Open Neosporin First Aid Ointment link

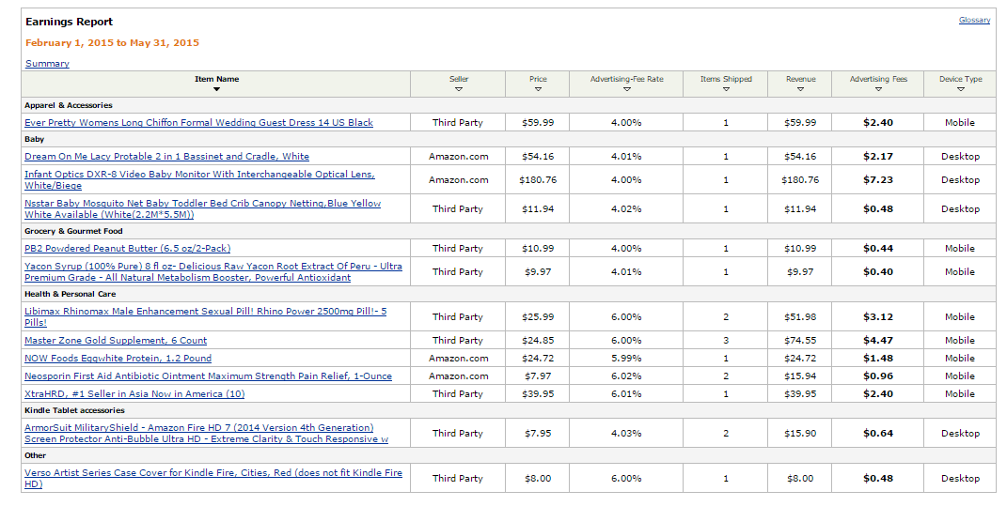click(x=208, y=376)
